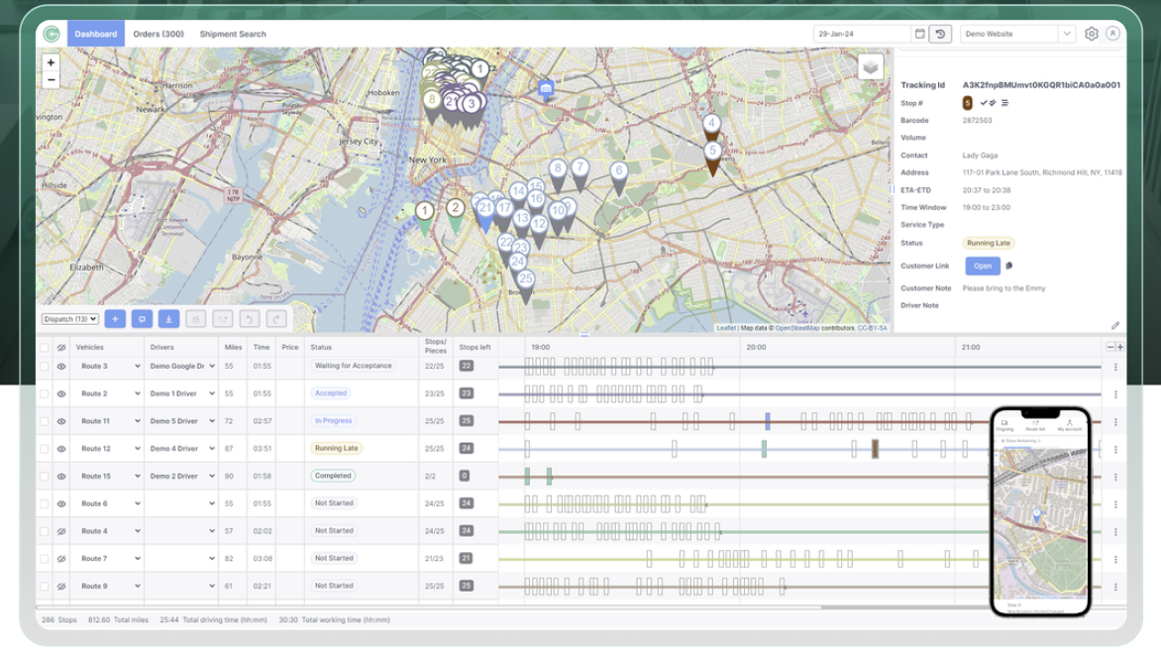1161x658 pixels.
Task: Click the redo icon in the dispatch toolbar
Action: [x=274, y=318]
